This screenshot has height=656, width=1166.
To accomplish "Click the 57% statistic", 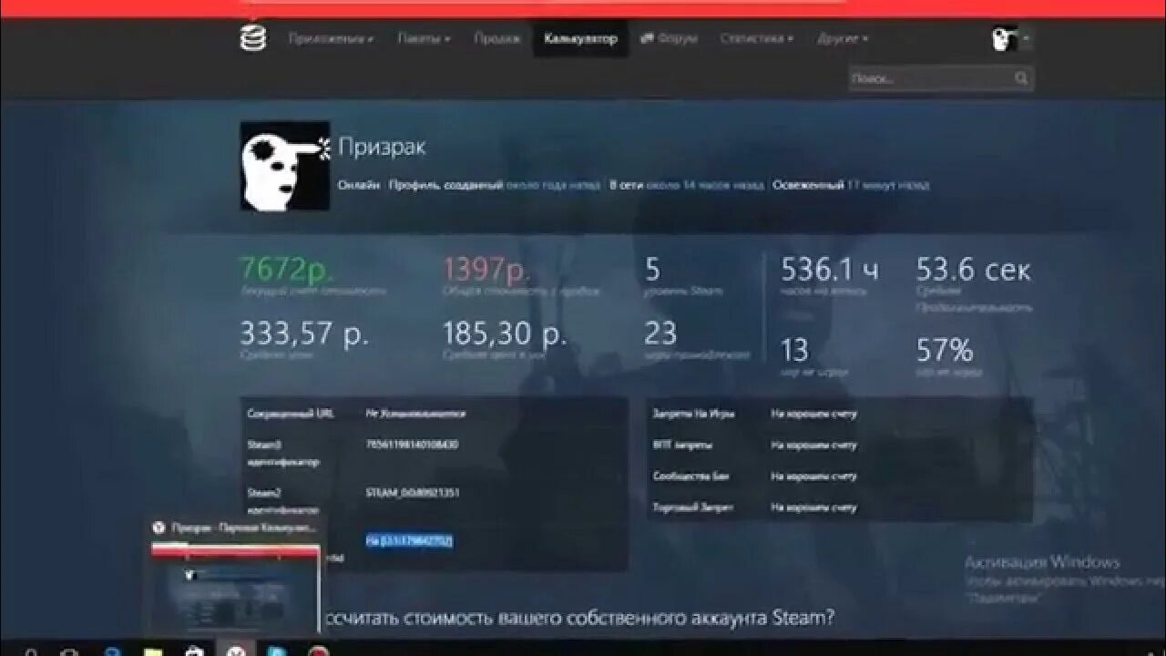I will pyautogui.click(x=945, y=350).
